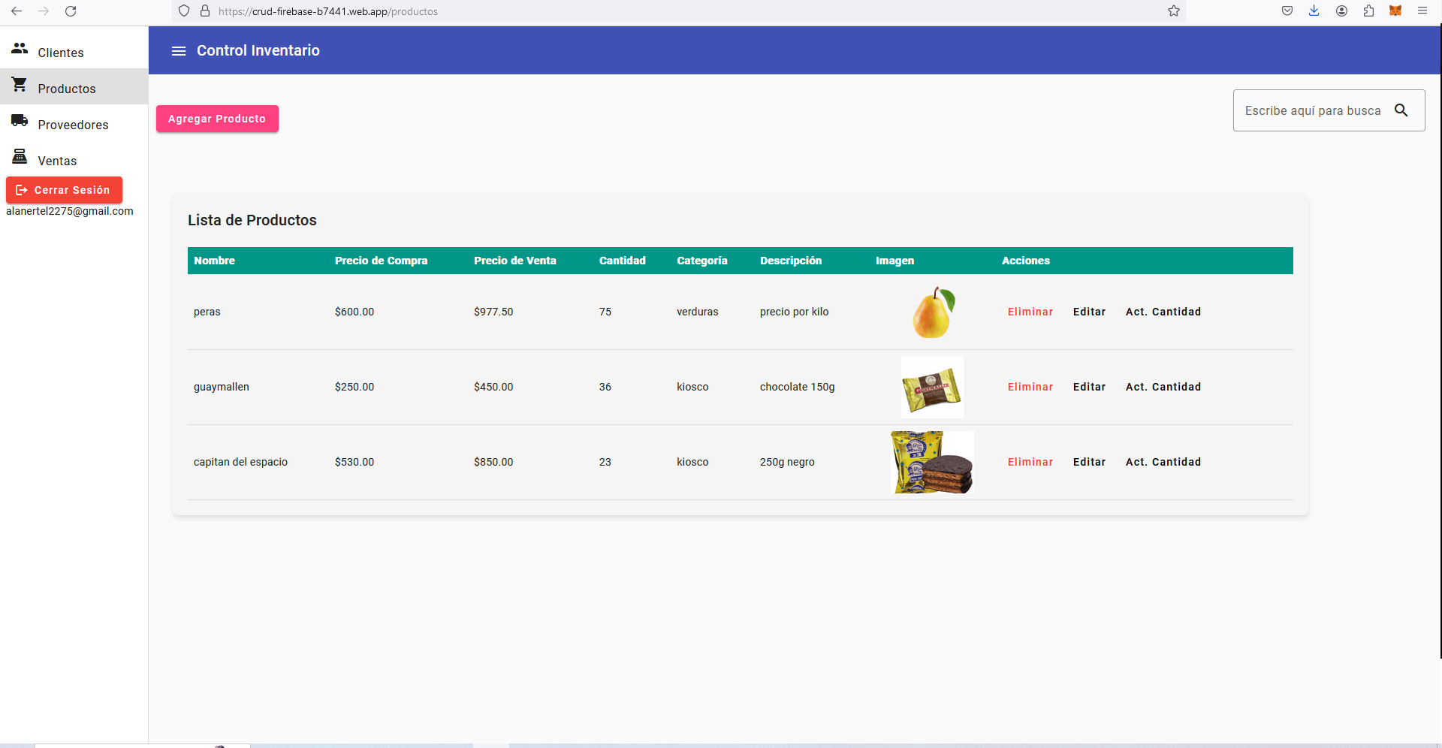This screenshot has height=748, width=1442.
Task: Click the 'capitan del espacio' name cell
Action: point(240,462)
